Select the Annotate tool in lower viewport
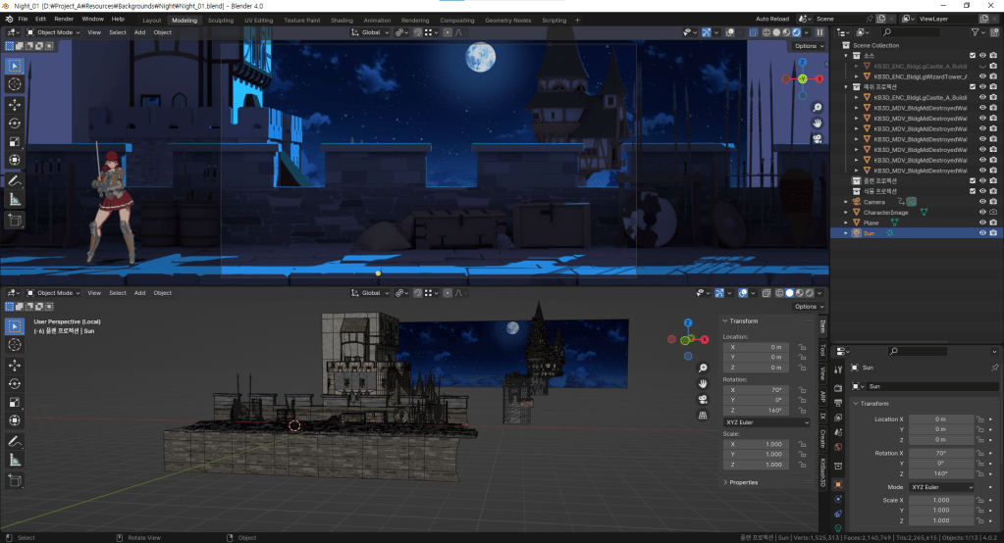 click(x=15, y=440)
